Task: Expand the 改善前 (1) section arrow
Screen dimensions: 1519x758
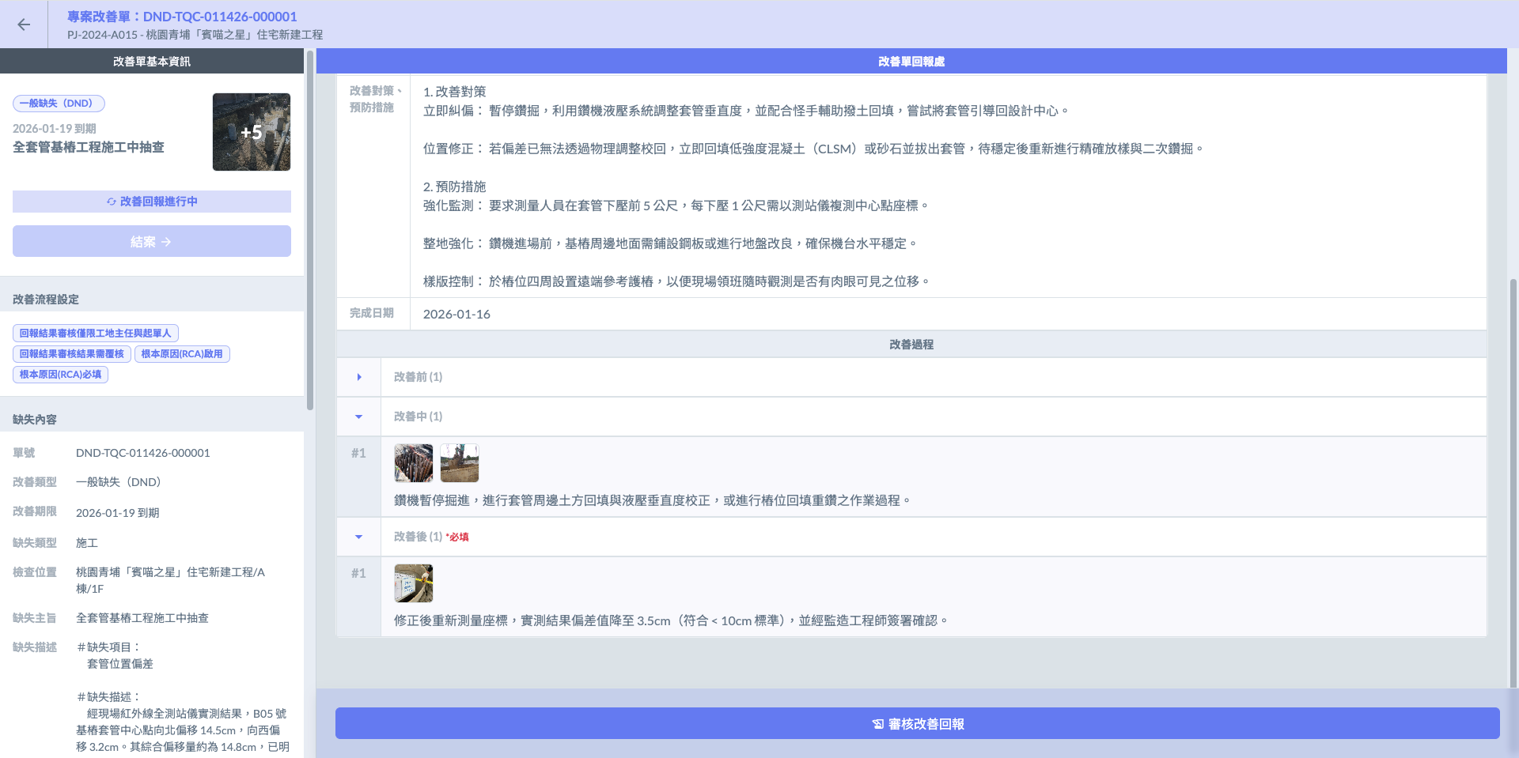Action: click(359, 377)
